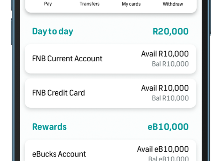Screen dimensions: 221x161
Task: Open the FNB Credit Card name
Action: [x=58, y=93]
